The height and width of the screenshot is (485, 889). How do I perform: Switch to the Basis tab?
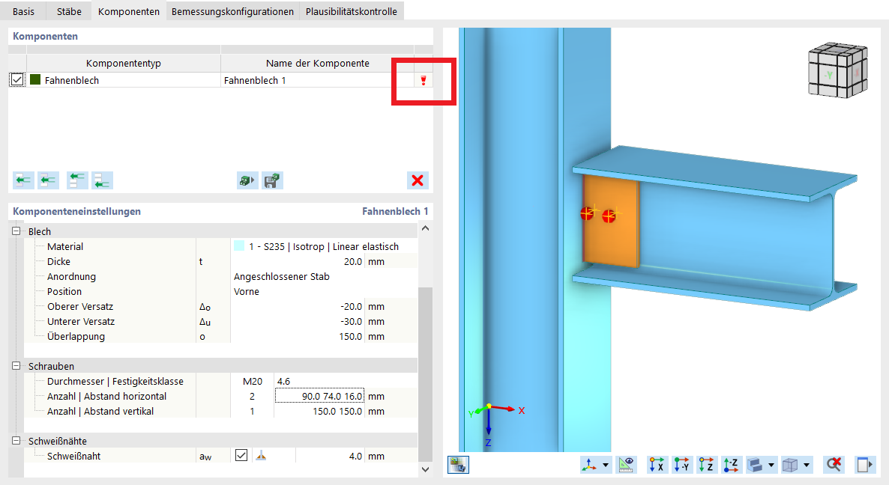[23, 11]
